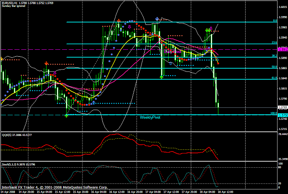Click the Fibonacci 61.8 level label

pyautogui.click(x=275, y=78)
